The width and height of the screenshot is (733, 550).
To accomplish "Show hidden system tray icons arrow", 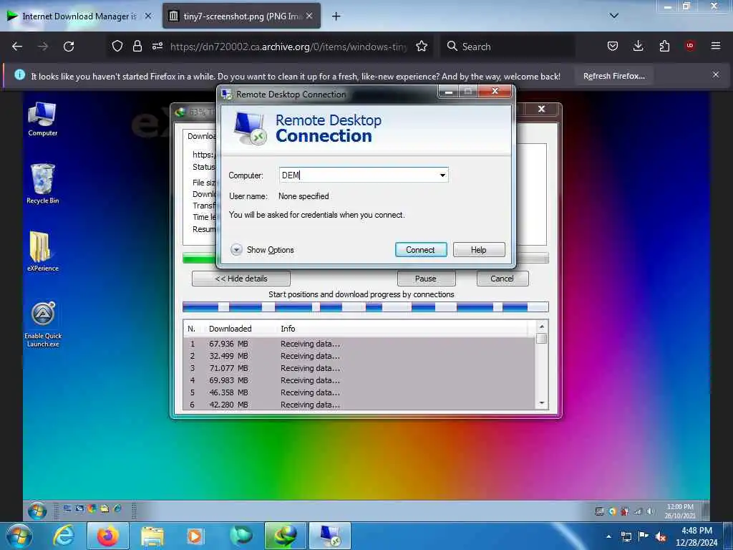I will 608,536.
